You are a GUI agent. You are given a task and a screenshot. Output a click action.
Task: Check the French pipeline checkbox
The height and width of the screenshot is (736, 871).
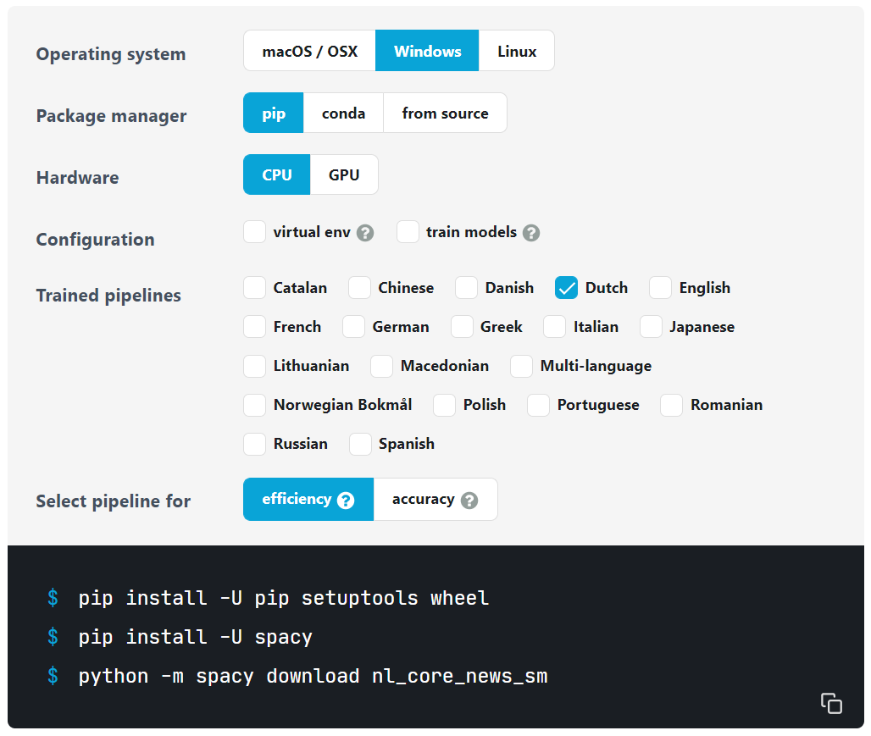click(254, 327)
